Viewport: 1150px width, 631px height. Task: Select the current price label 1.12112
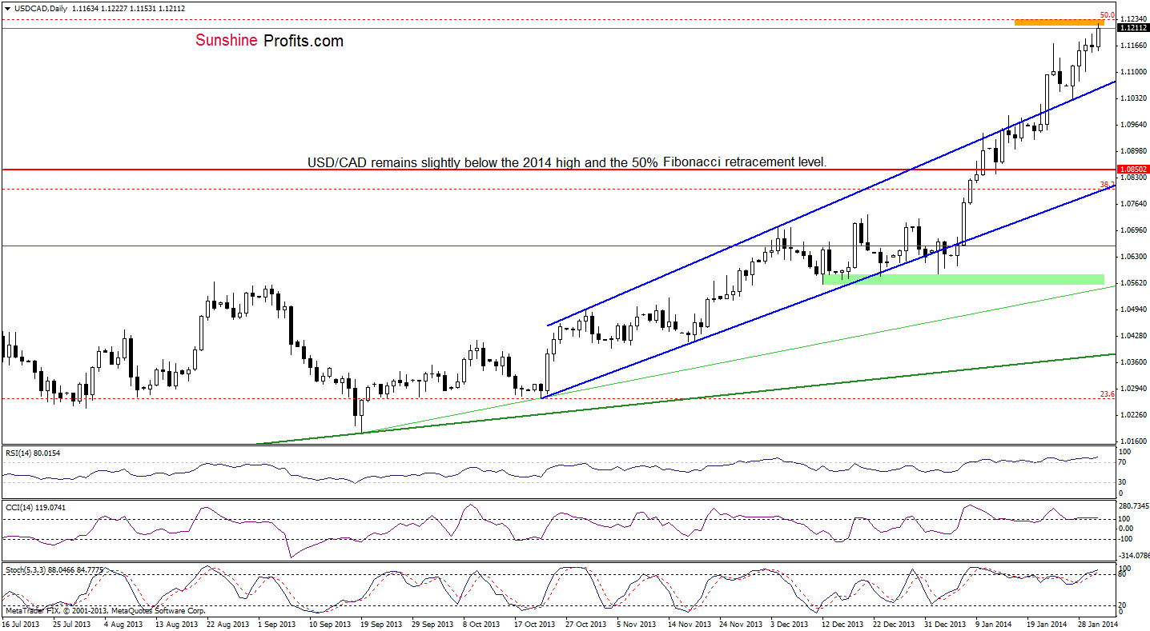pos(1133,29)
